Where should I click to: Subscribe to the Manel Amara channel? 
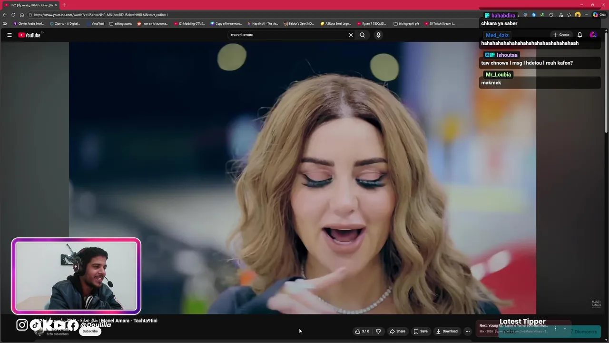(x=90, y=331)
